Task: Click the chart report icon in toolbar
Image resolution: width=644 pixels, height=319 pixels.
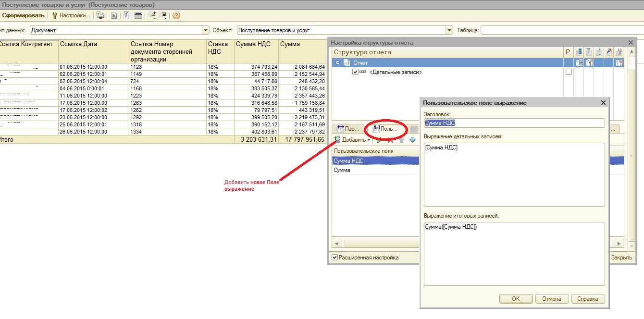Action: point(114,15)
